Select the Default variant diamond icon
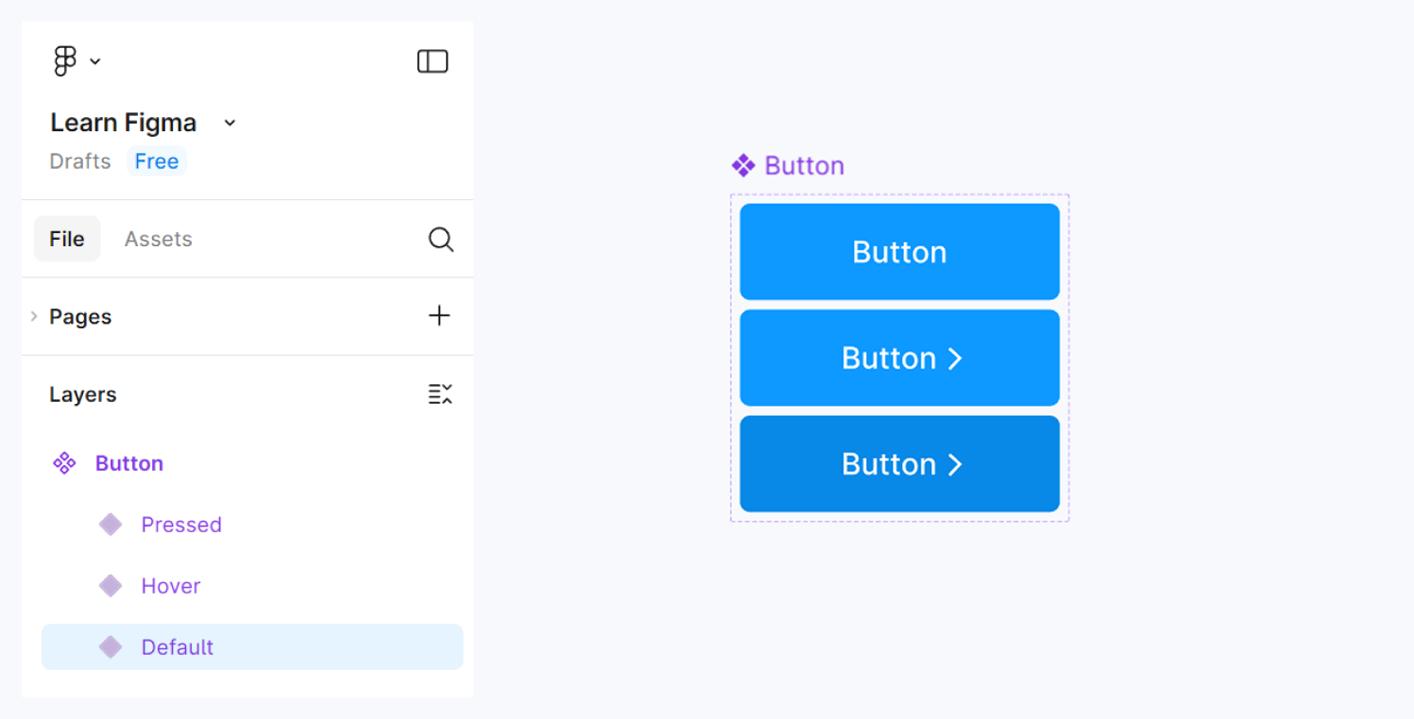Screen dimensions: 1414x719 [x=110, y=646]
